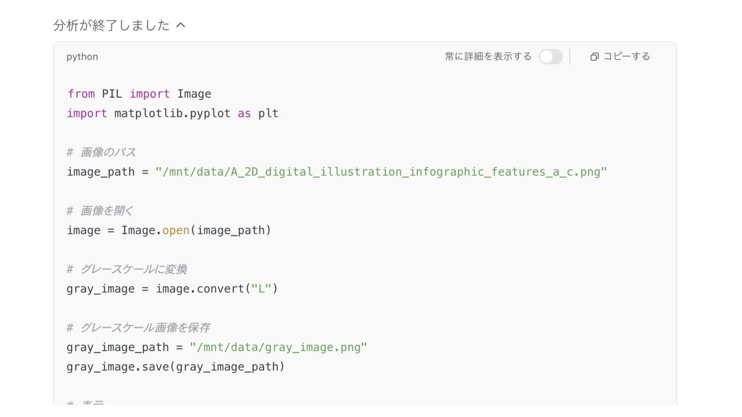Viewport: 742px width, 417px height.
Task: Click the "/mnt/data/gray_image.png" string
Action: (x=278, y=347)
